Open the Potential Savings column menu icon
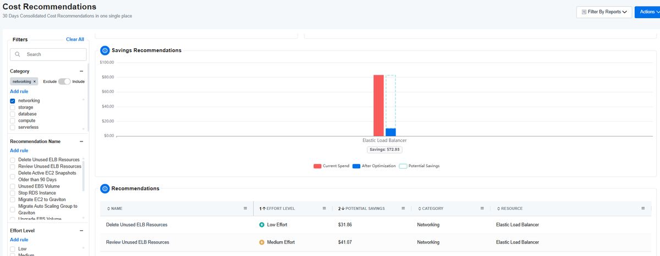This screenshot has height=256, width=660. click(x=404, y=208)
